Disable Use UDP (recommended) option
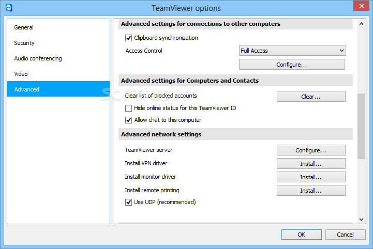 [x=129, y=202]
